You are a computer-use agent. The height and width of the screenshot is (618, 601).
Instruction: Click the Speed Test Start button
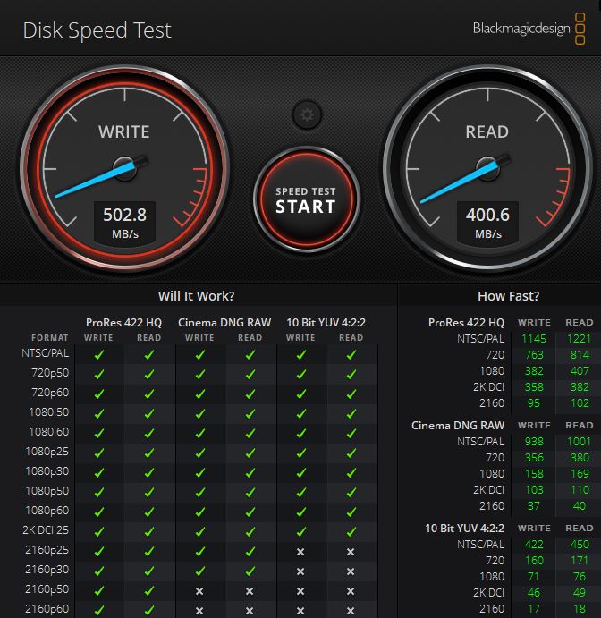point(306,200)
